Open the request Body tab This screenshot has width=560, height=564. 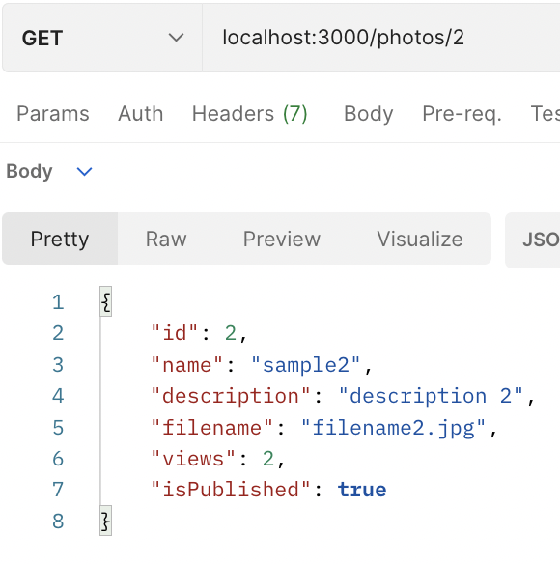[368, 114]
